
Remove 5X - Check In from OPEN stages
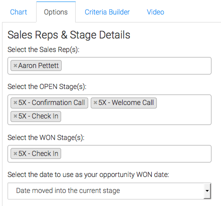[x=15, y=116]
